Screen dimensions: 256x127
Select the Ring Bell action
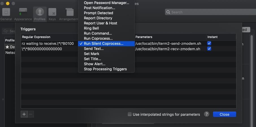pos(91,28)
